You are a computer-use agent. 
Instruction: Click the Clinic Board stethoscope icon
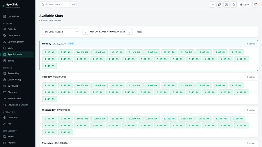(x=5, y=35)
